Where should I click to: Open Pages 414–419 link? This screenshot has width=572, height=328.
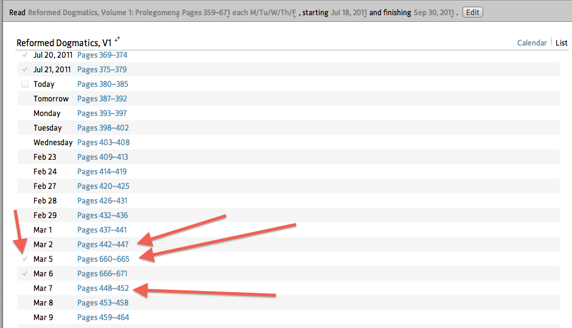pyautogui.click(x=102, y=171)
